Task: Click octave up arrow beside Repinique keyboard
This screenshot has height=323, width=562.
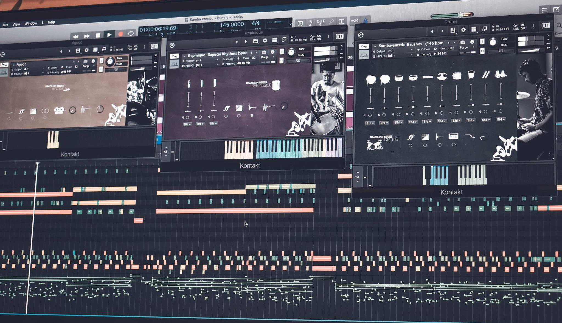Action: click(x=166, y=148)
